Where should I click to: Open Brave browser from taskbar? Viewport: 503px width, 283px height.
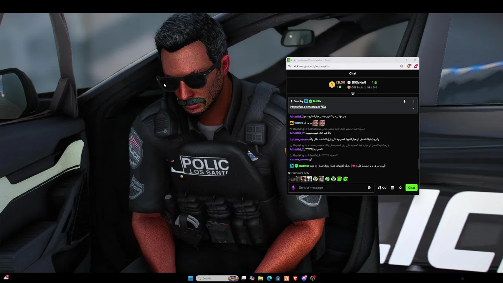[295, 278]
